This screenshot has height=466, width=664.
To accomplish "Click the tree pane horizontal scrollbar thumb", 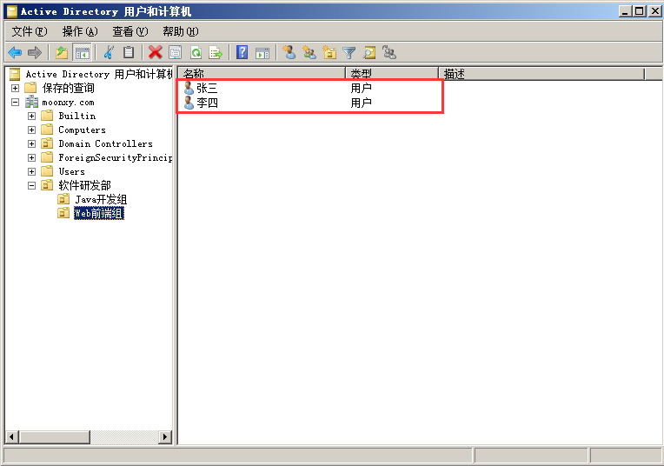I will pos(54,436).
